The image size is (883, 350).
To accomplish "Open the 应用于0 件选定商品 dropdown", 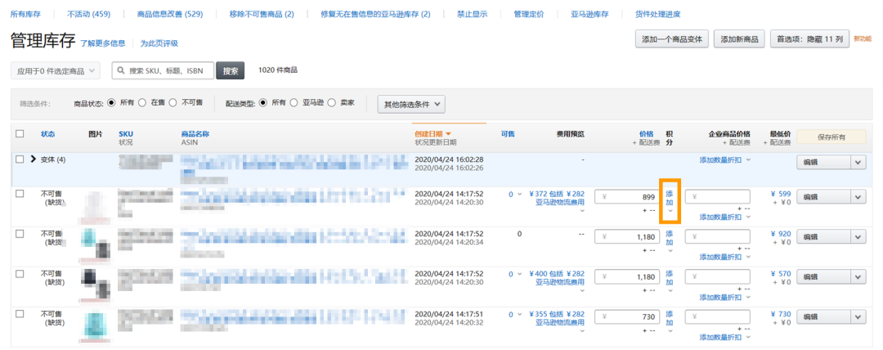I will point(56,71).
